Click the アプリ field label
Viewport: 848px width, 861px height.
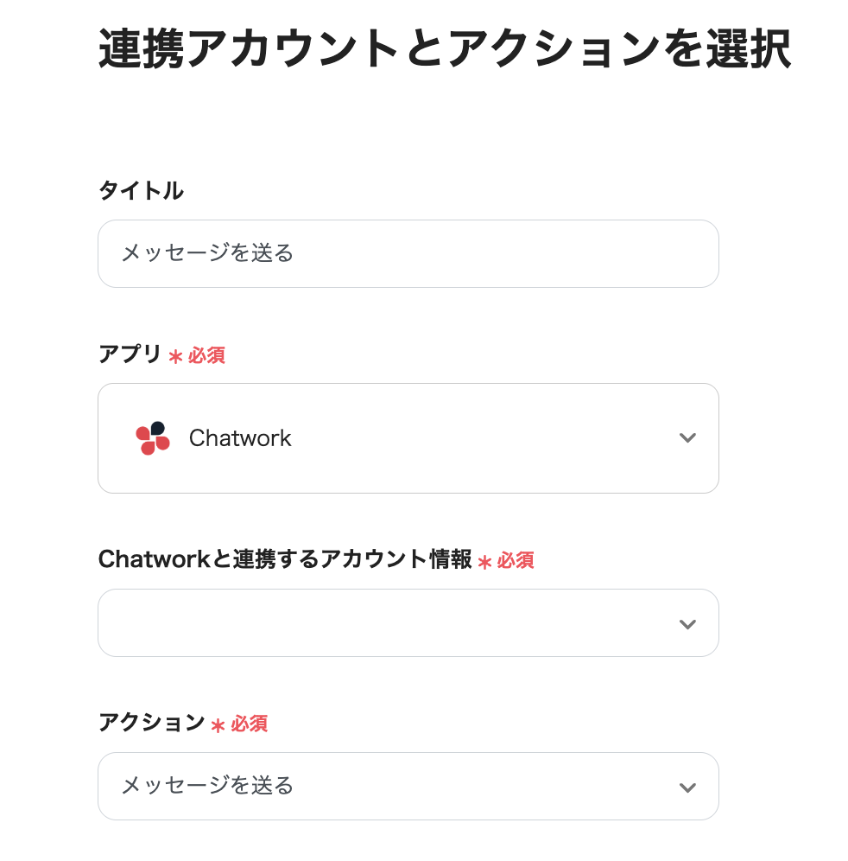point(130,354)
